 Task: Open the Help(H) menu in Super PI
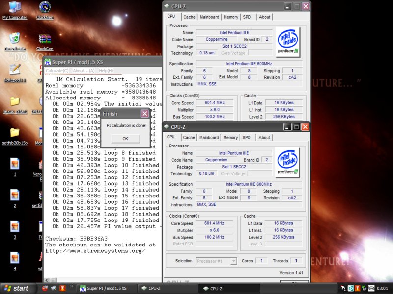tap(106, 71)
